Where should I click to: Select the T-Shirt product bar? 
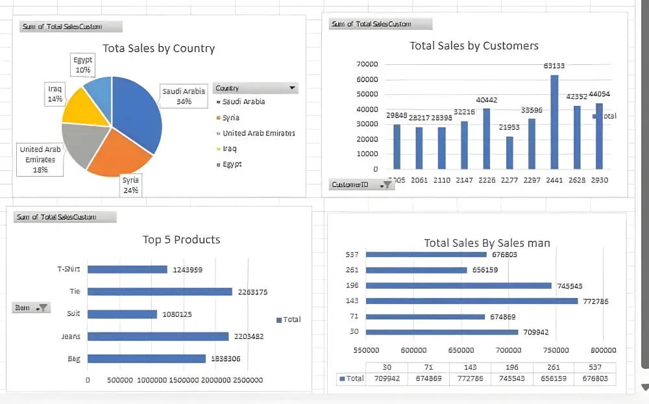coord(127,270)
